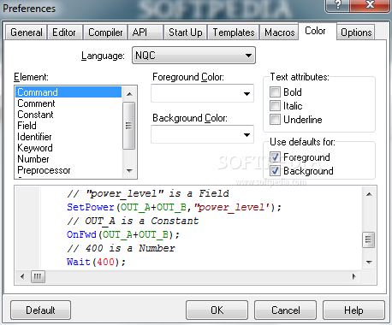
Task: Click the comment "// 400 is a Number"
Action: [x=121, y=248]
